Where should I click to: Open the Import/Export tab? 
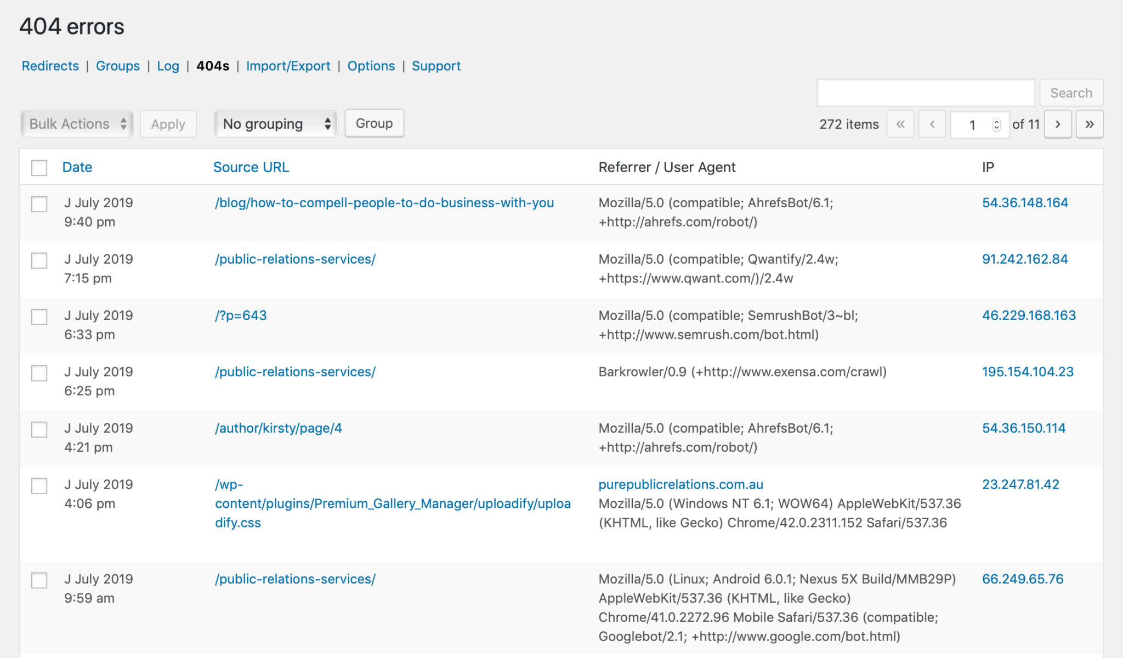(288, 66)
